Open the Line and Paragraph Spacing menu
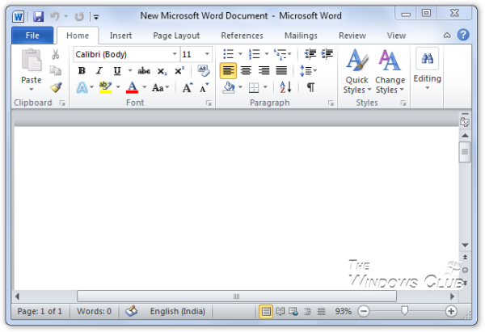 pos(308,71)
